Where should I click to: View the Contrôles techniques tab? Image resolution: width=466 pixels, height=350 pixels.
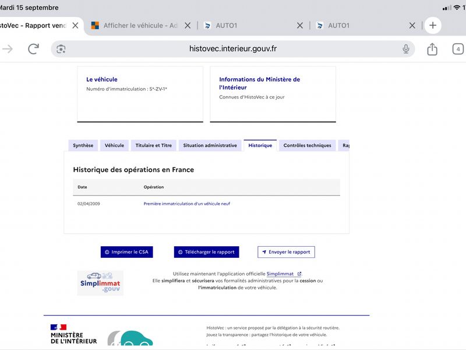pos(307,145)
